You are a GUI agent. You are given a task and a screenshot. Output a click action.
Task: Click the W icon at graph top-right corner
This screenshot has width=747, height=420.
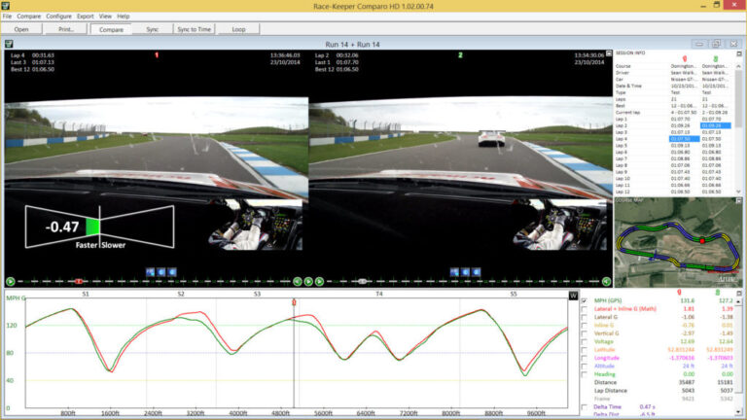coord(573,295)
